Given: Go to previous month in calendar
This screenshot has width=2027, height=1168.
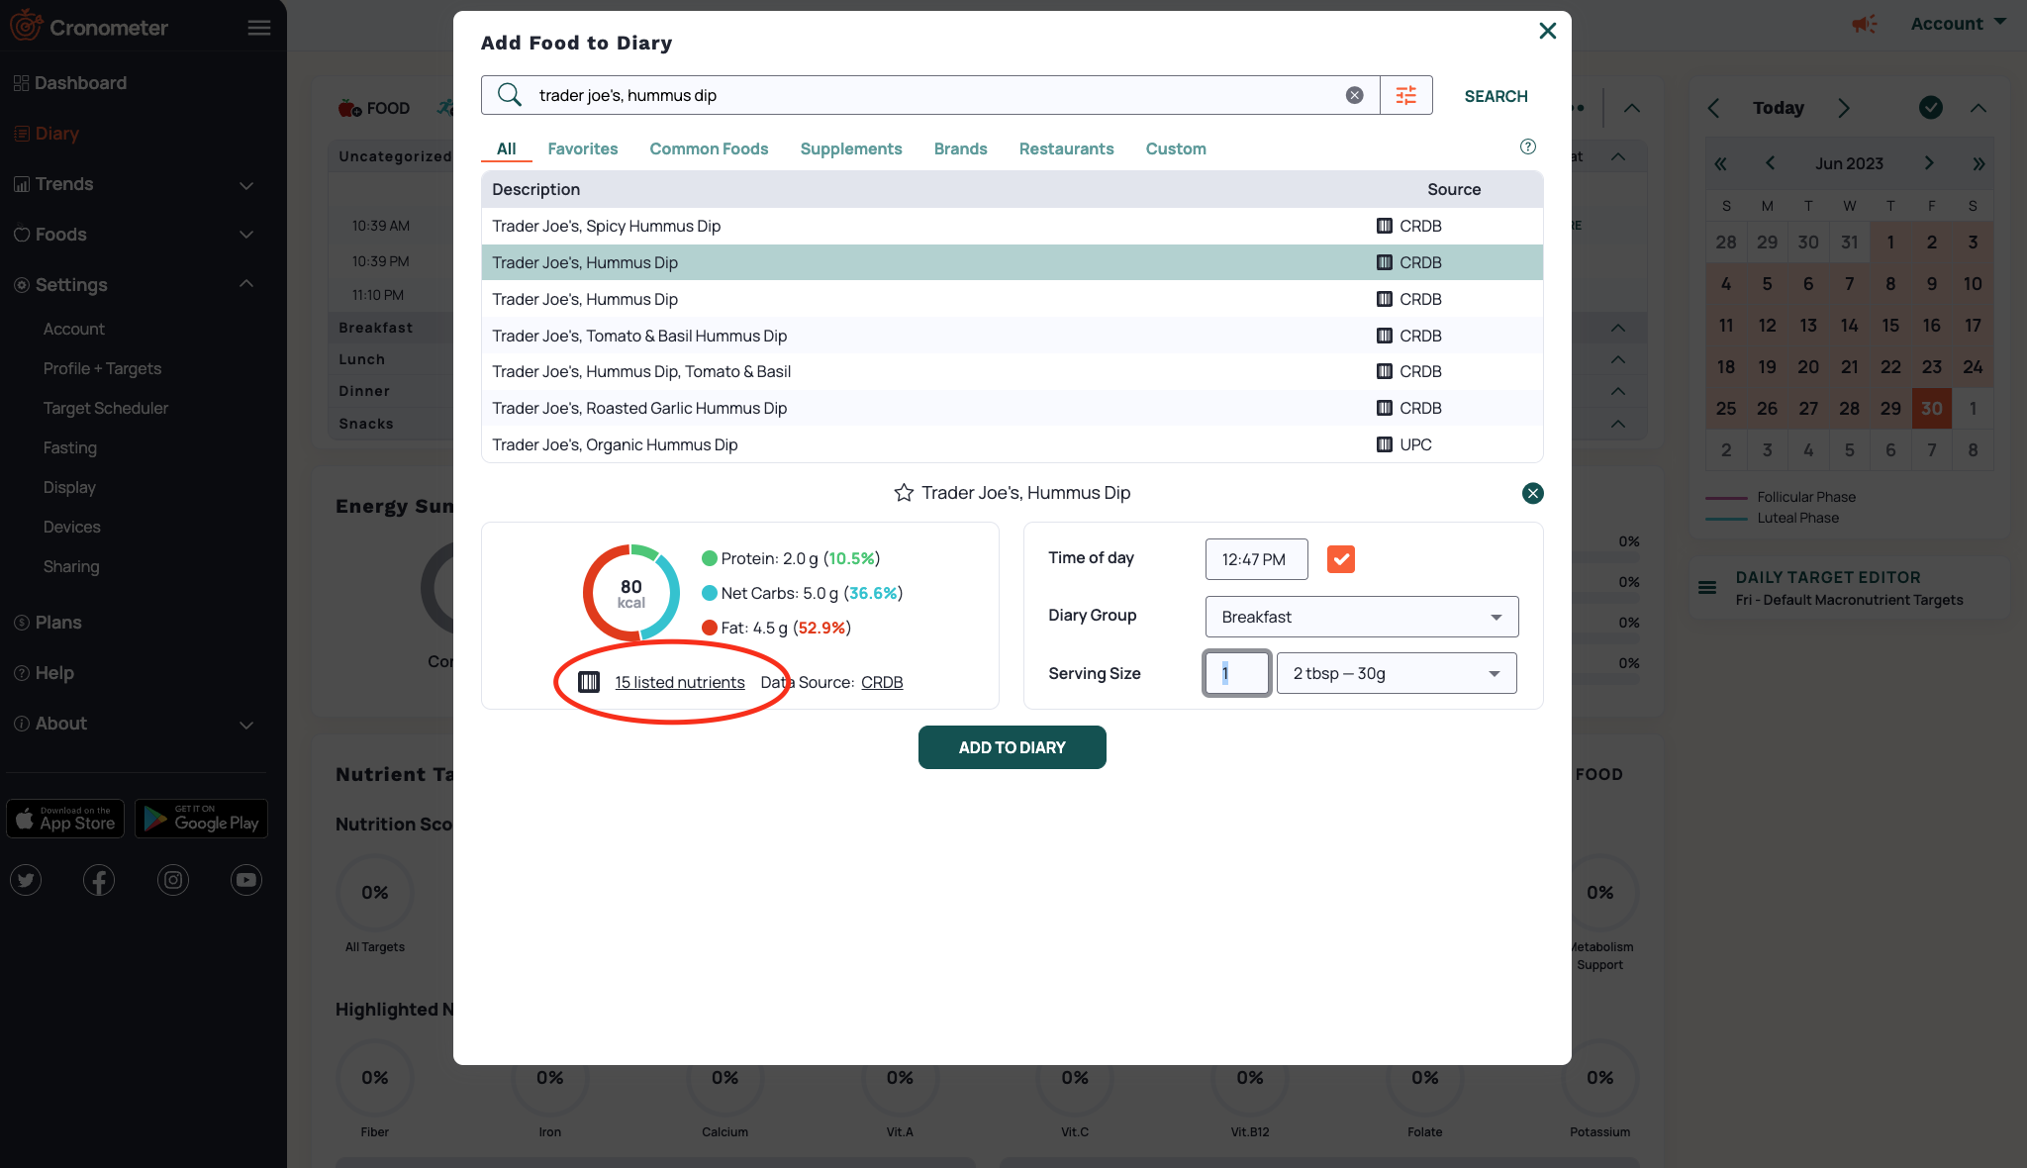Looking at the screenshot, I should [1770, 163].
